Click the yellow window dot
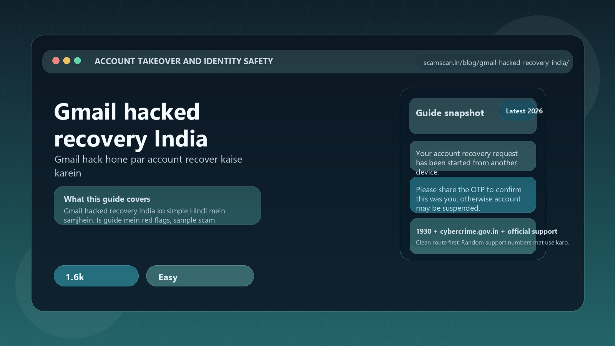Image resolution: width=615 pixels, height=346 pixels. (x=66, y=61)
